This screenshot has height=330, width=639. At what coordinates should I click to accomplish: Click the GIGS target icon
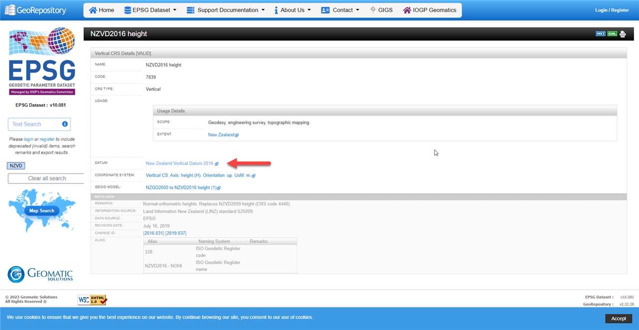pos(373,9)
